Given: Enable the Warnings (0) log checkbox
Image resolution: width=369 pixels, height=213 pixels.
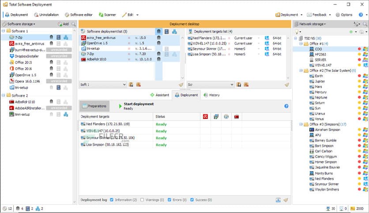Looking at the screenshot, I should coord(142,200).
